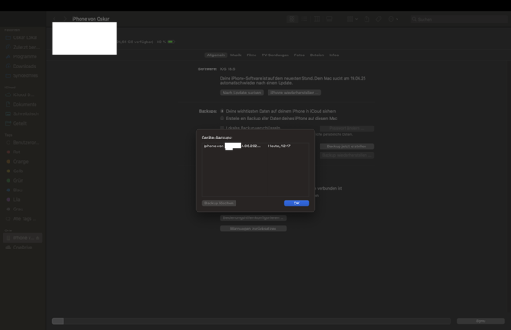Viewport: 511px width, 330px height.
Task: Select the Benutzeror... tag in sidebar
Action: [x=23, y=142]
